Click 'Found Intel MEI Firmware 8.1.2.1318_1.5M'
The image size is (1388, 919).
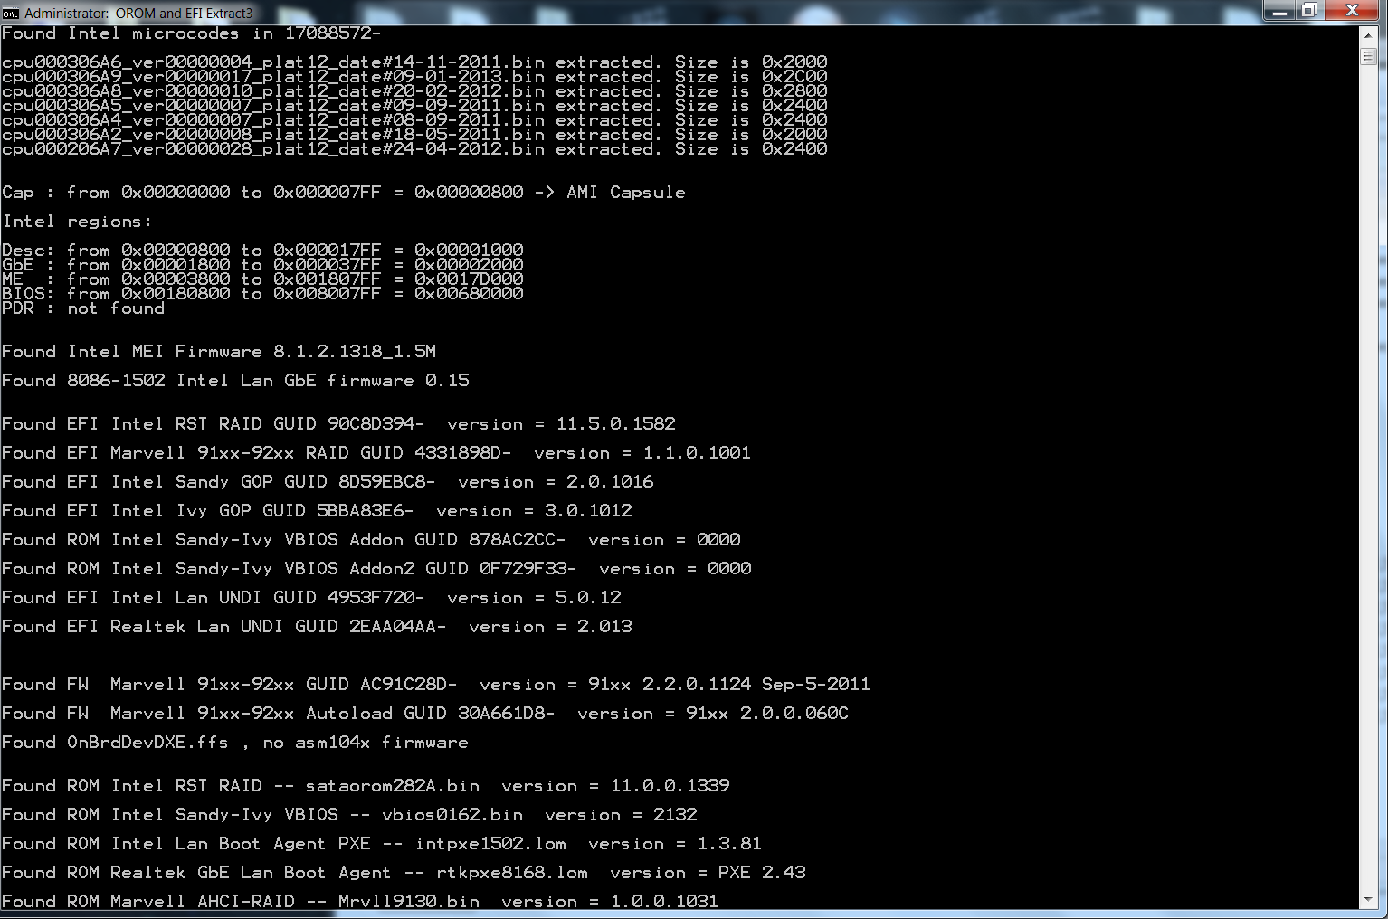(219, 352)
